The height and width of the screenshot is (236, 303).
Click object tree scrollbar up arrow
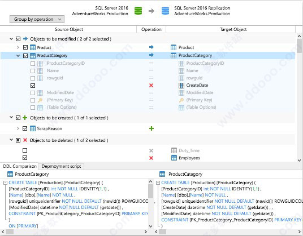coord(300,36)
